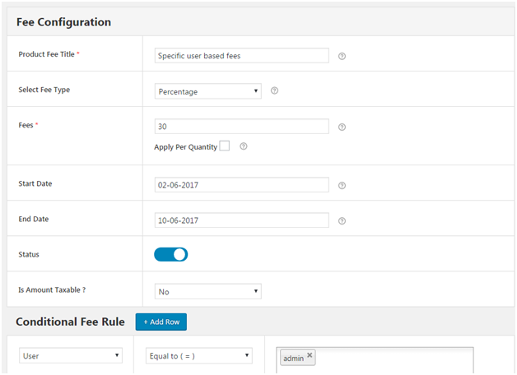This screenshot has width=517, height=375.
Task: Click help icon beside Start Date field
Action: click(342, 186)
